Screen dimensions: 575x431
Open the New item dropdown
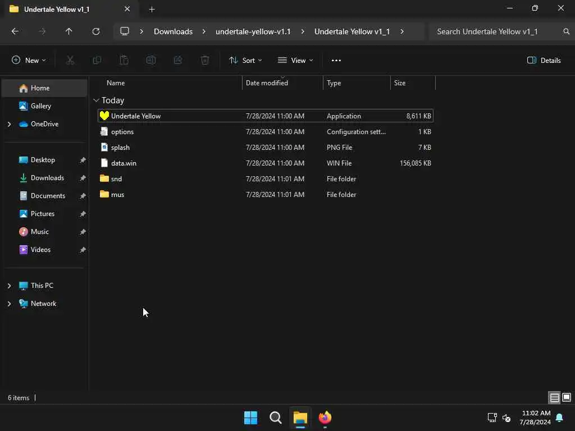(x=29, y=61)
